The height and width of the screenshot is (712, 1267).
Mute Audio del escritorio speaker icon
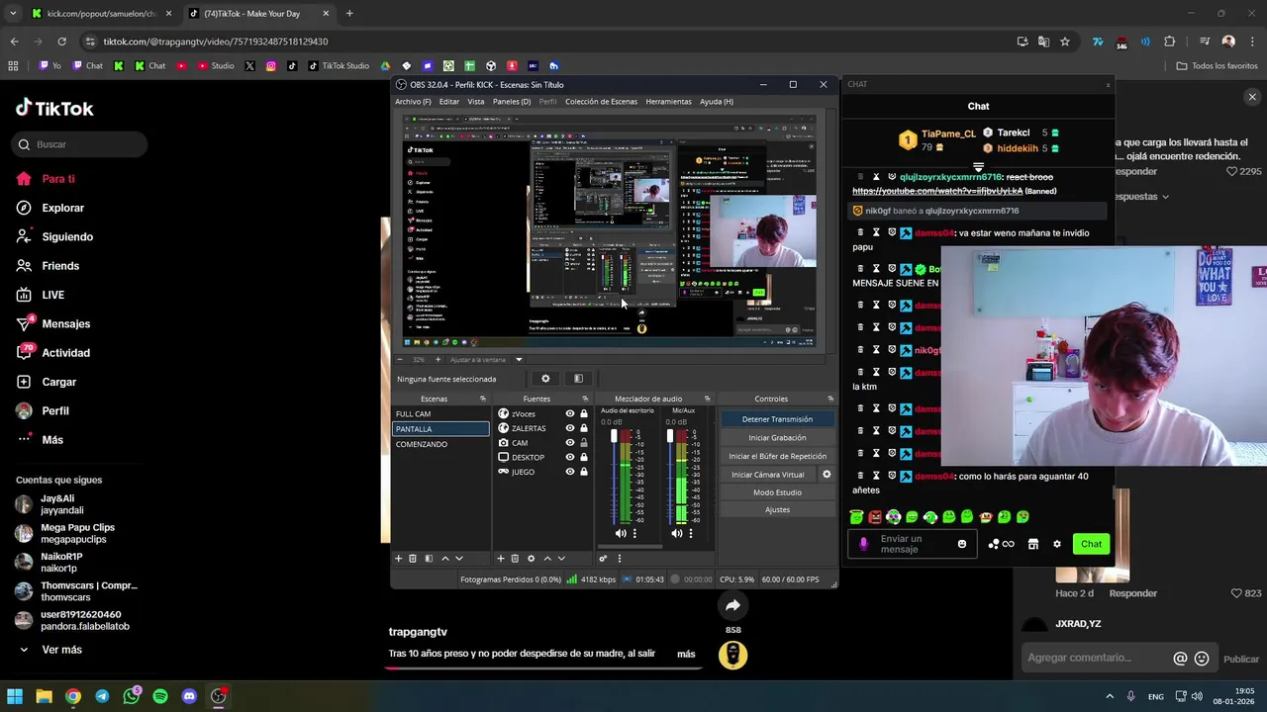point(621,533)
